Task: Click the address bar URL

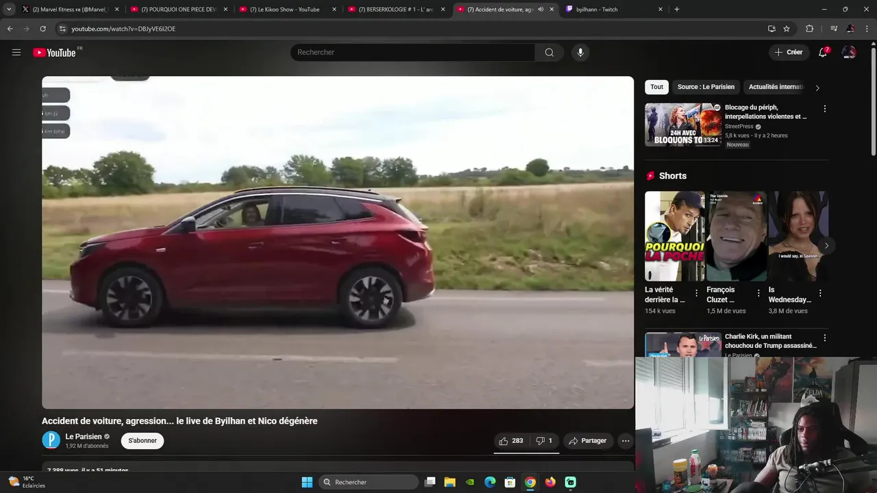Action: click(123, 29)
